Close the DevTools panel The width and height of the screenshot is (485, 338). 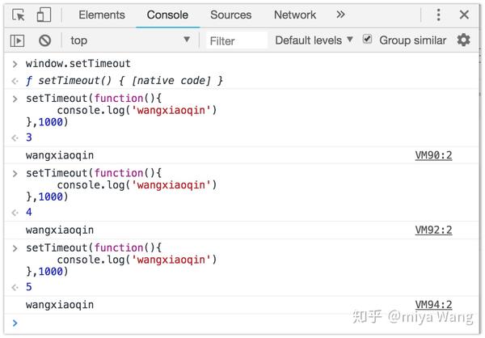[464, 15]
